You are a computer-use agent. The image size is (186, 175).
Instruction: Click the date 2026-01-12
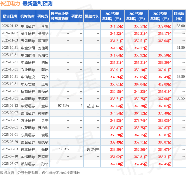[10, 26]
